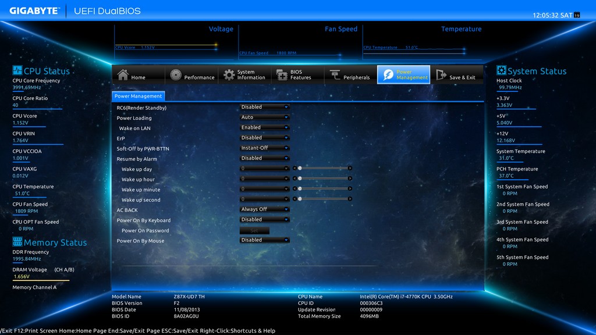This screenshot has width=596, height=335.
Task: Select the Power Management sub-tab
Action: [139, 96]
